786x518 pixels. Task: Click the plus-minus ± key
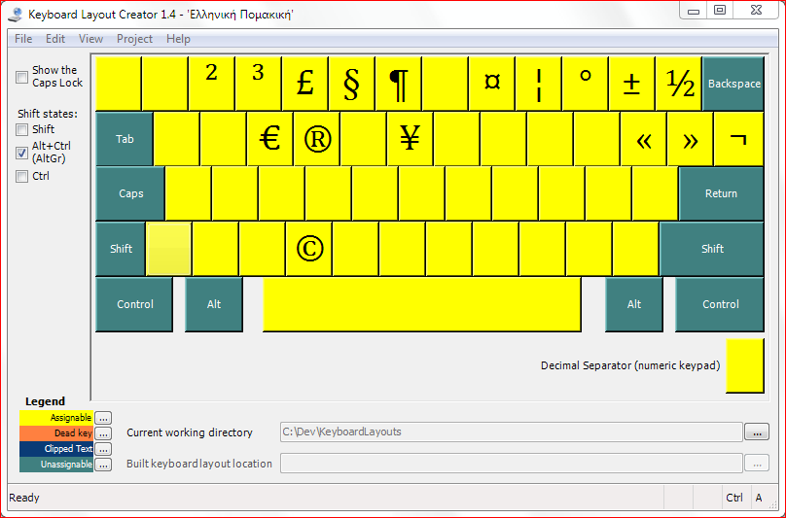[631, 84]
